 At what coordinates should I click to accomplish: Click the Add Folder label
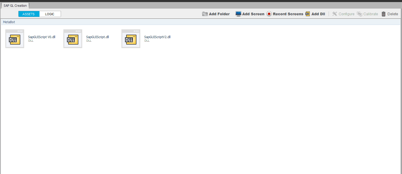tap(219, 14)
